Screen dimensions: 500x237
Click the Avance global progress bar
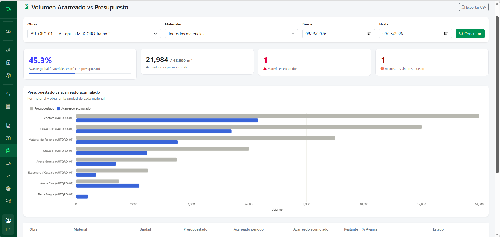click(80, 74)
